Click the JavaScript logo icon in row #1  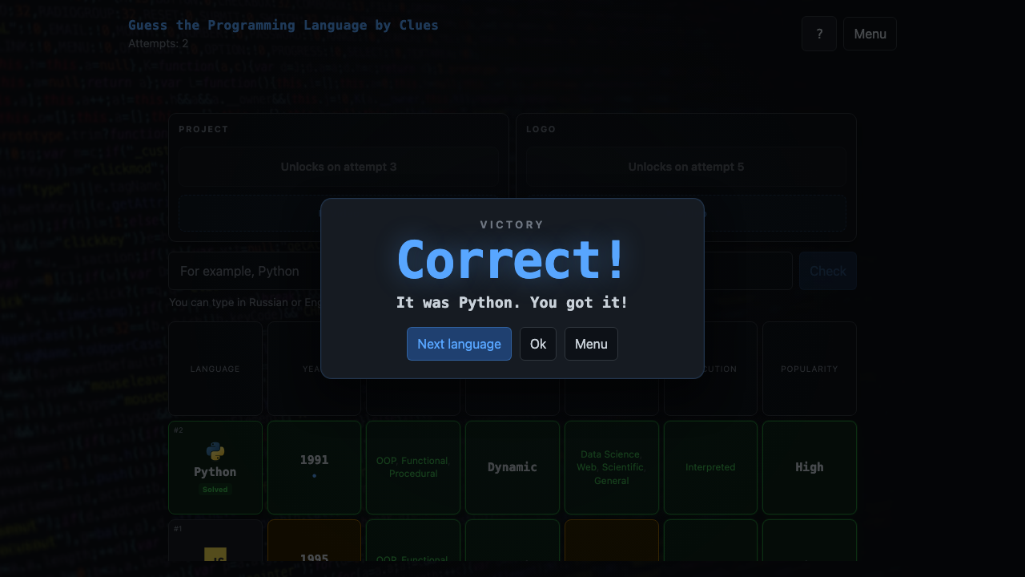pyautogui.click(x=215, y=555)
